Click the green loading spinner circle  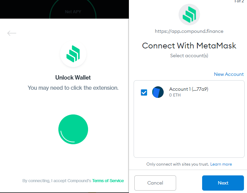[73, 129]
